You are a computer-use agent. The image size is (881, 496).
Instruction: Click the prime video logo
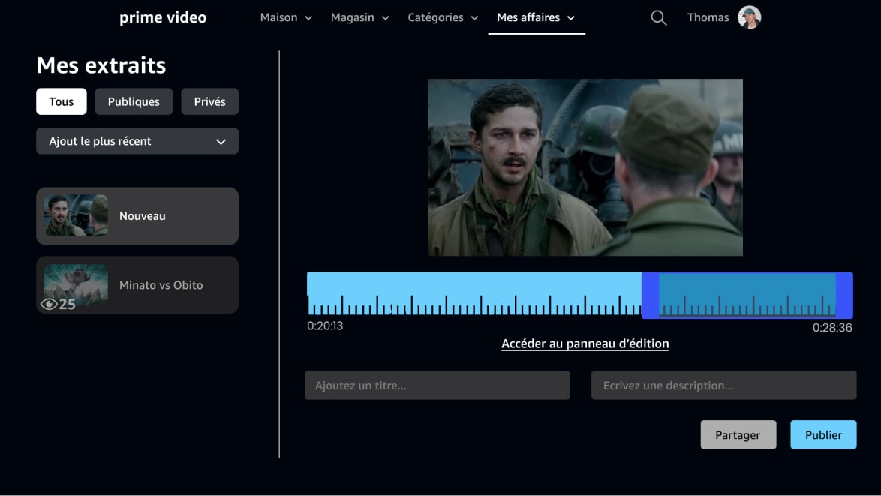[x=163, y=17]
